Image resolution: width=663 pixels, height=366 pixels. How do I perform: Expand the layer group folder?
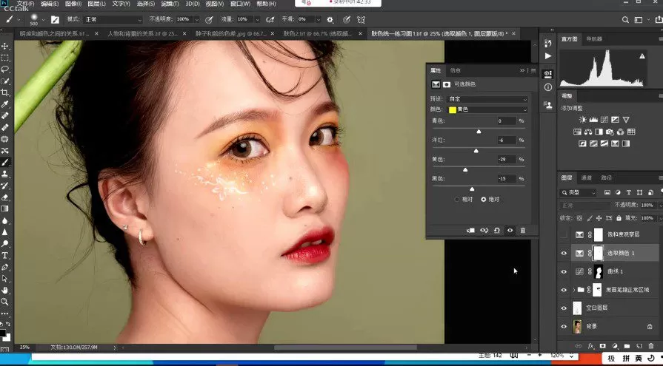[573, 289]
